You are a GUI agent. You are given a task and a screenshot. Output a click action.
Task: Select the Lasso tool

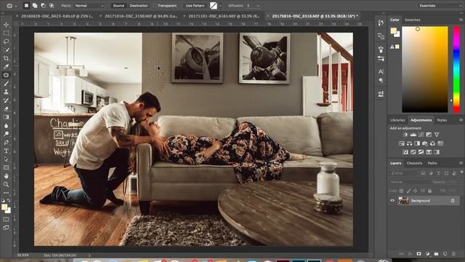tap(6, 41)
